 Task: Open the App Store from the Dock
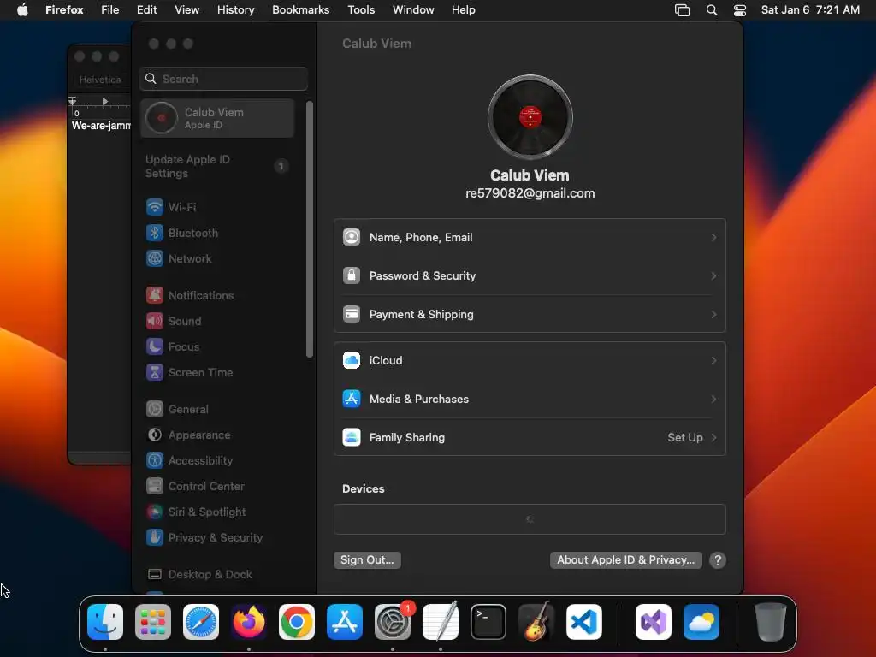pyautogui.click(x=345, y=622)
